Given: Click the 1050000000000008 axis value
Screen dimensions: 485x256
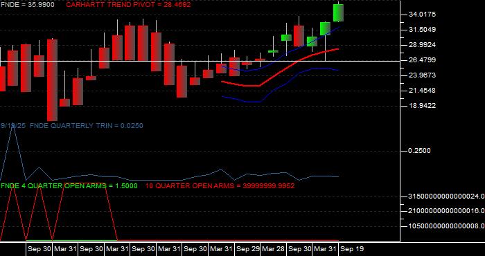Looking at the screenshot, I should tap(446, 226).
